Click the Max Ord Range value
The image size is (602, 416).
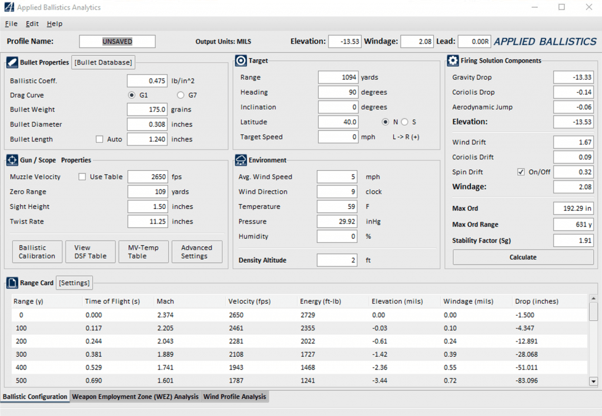[x=574, y=225]
